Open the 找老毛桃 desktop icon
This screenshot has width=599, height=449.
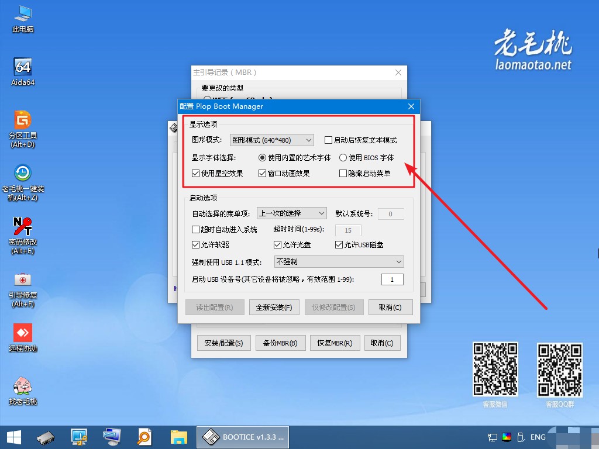click(x=23, y=391)
